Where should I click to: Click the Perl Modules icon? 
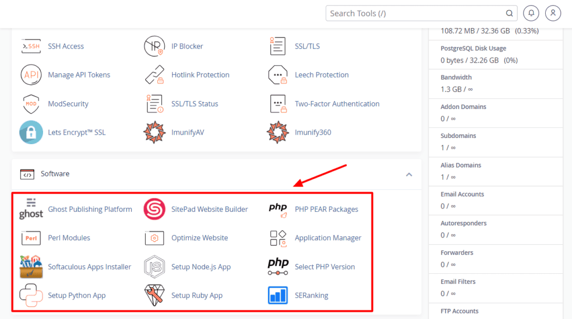(x=31, y=238)
